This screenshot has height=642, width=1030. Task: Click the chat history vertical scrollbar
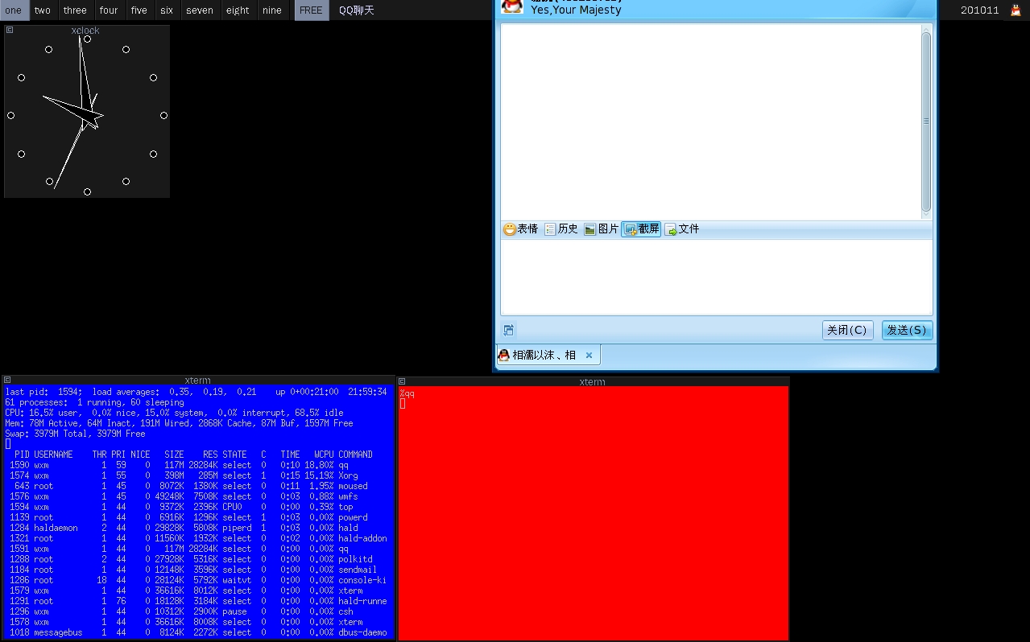926,121
